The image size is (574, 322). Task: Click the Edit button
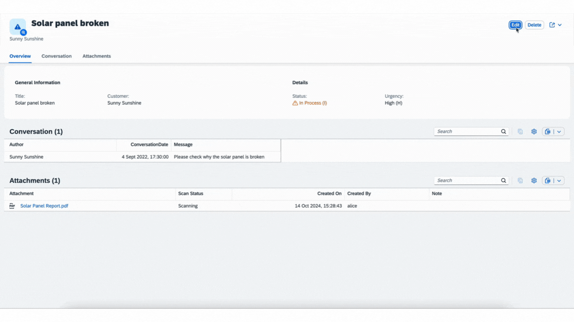(515, 25)
